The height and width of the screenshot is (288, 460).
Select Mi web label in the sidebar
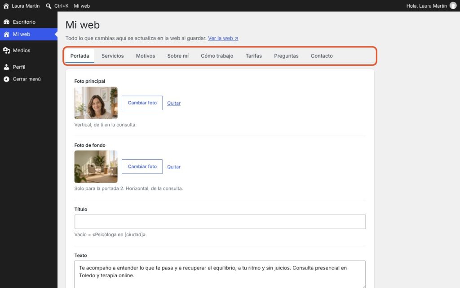point(22,34)
